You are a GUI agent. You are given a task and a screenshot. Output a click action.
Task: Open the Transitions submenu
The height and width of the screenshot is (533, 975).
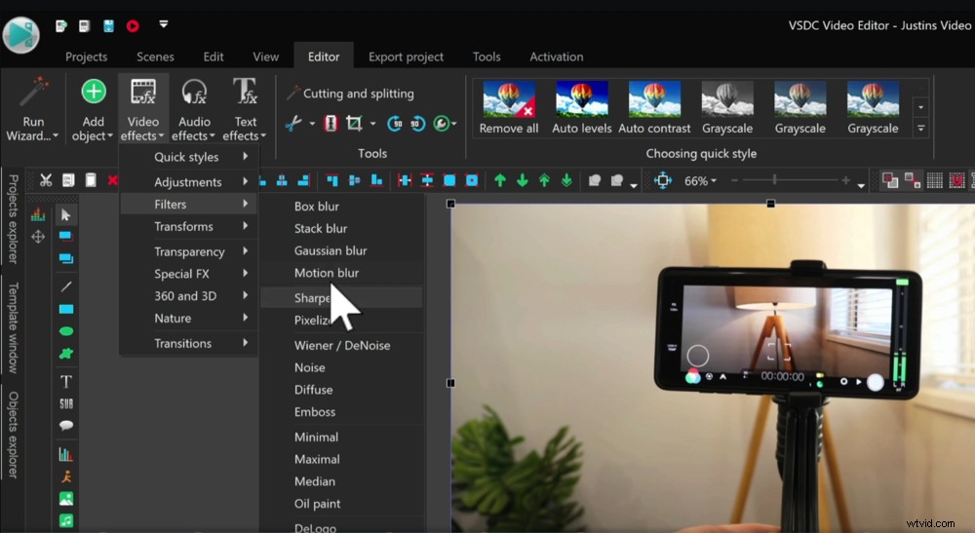tap(188, 343)
